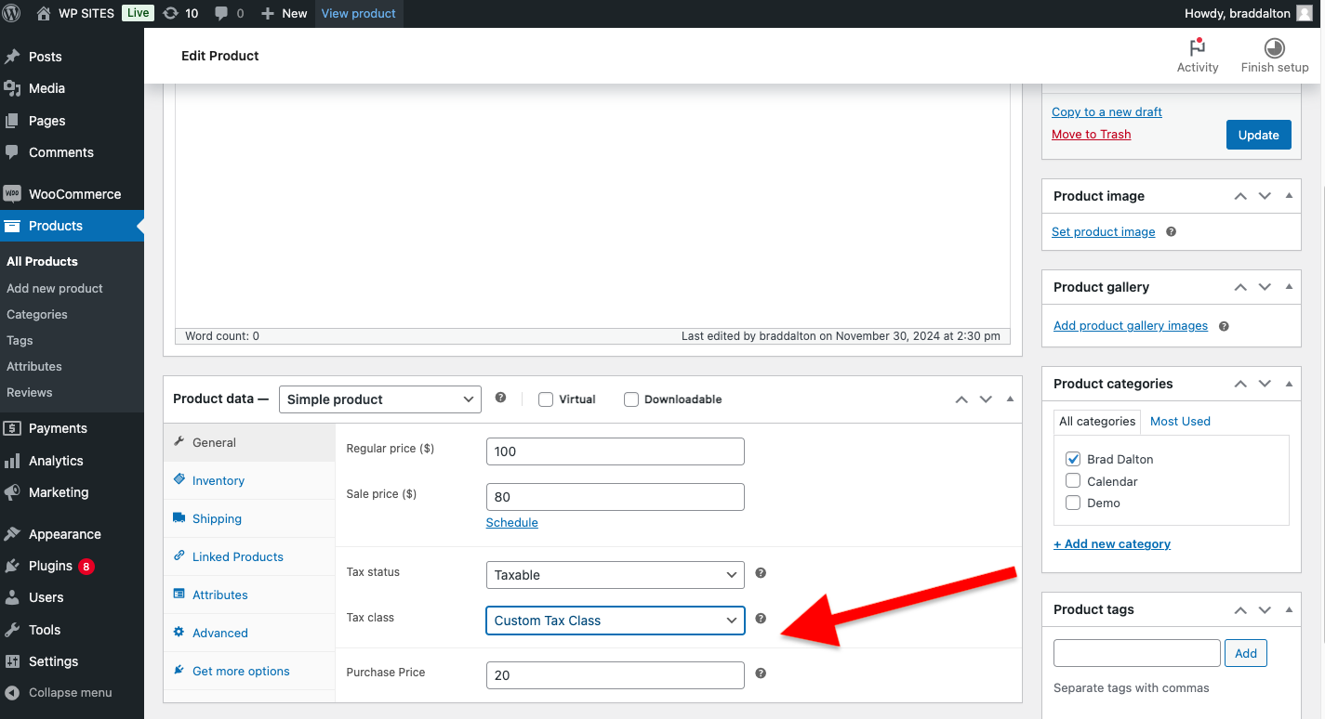Click the Move to Trash link

coord(1091,135)
